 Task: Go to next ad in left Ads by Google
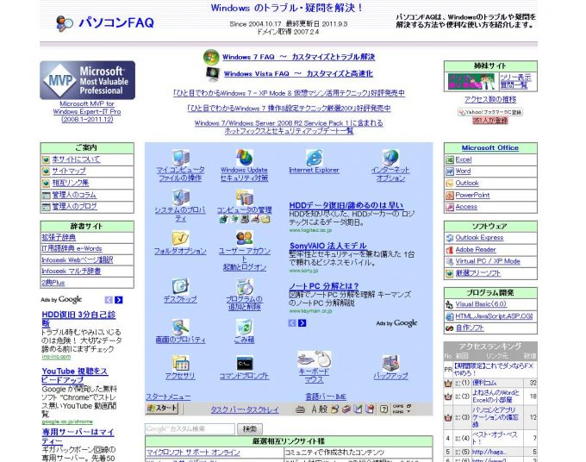(119, 300)
